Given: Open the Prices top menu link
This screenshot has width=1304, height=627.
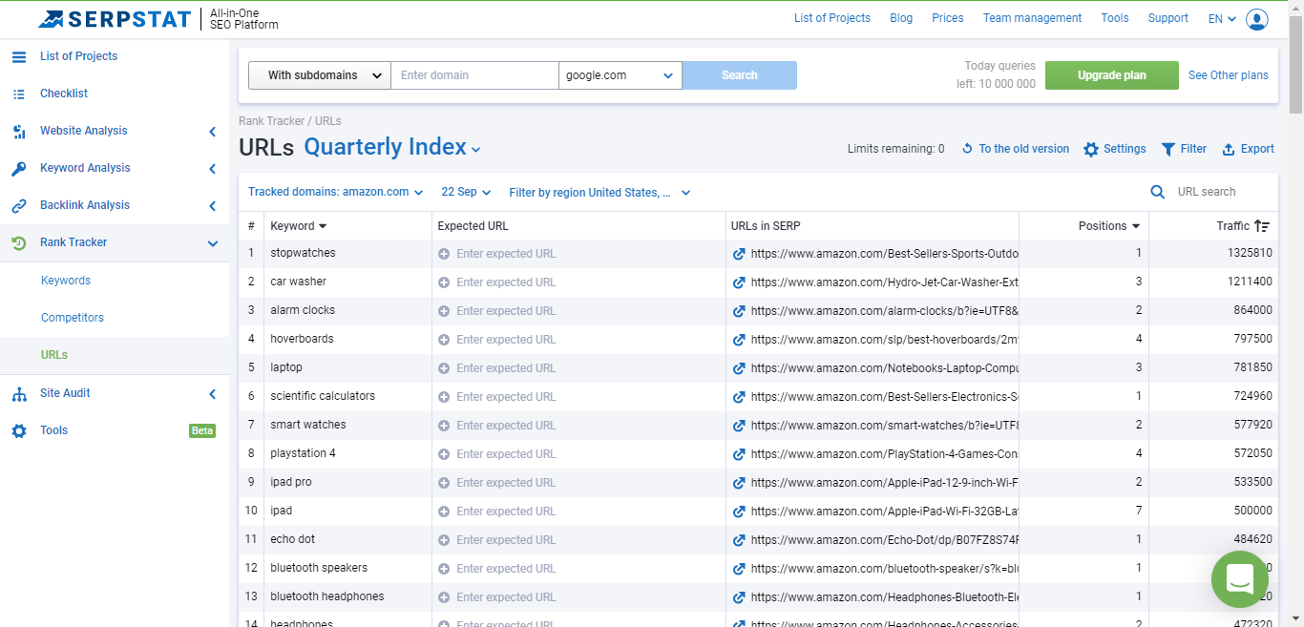Looking at the screenshot, I should (x=948, y=18).
